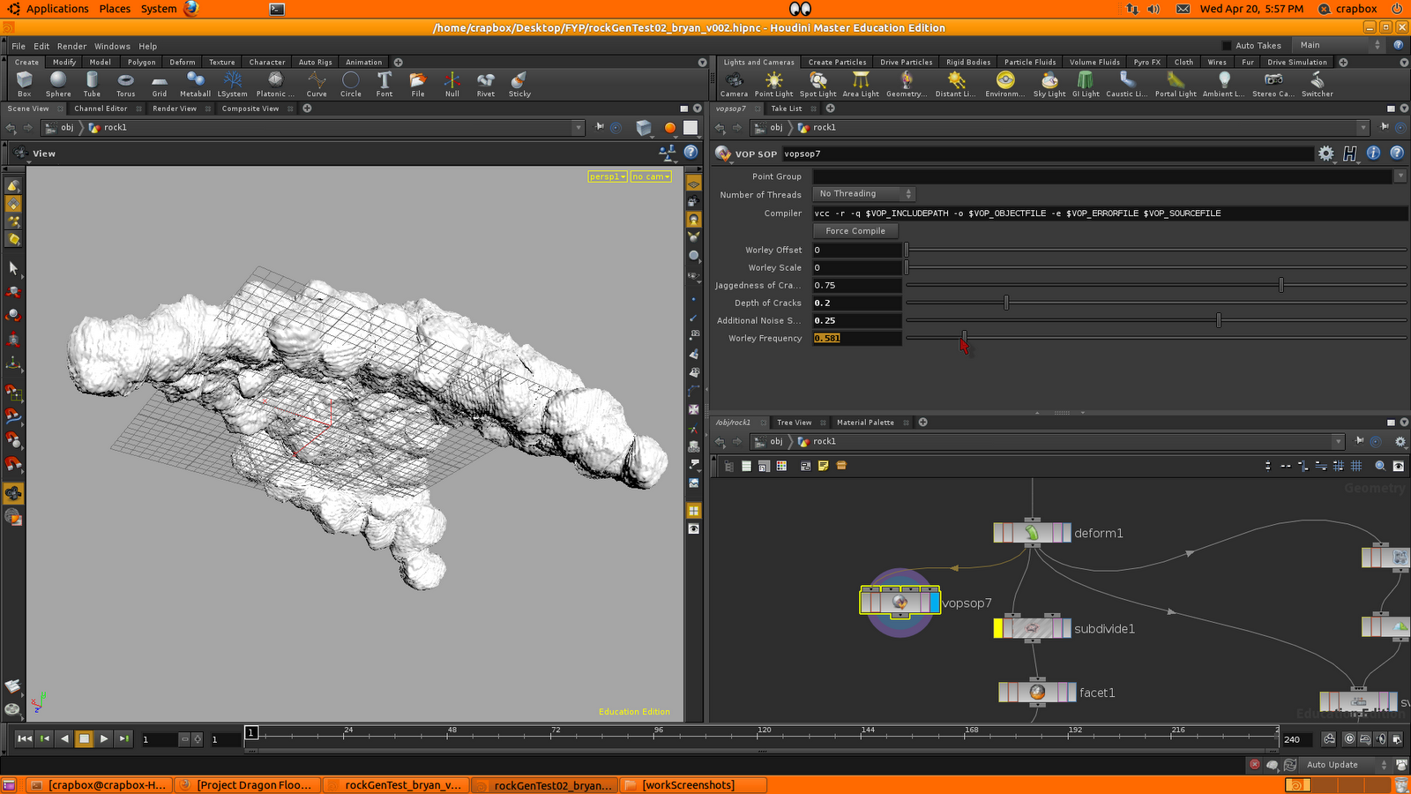Expand the network editor path dropdown

pyautogui.click(x=1339, y=442)
